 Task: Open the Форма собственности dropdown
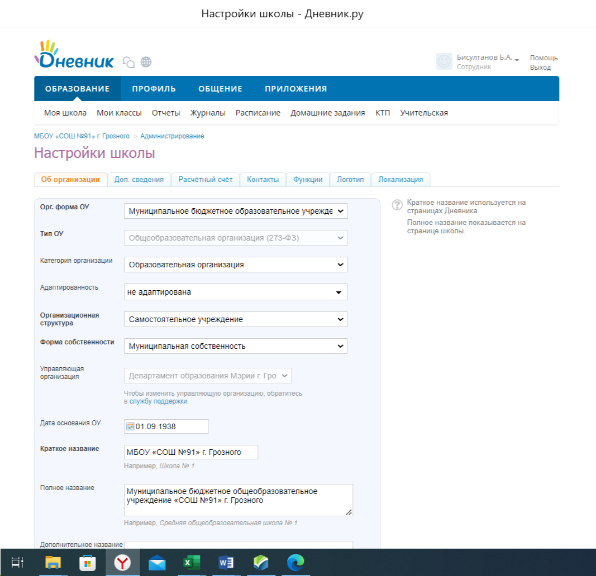[x=235, y=346]
